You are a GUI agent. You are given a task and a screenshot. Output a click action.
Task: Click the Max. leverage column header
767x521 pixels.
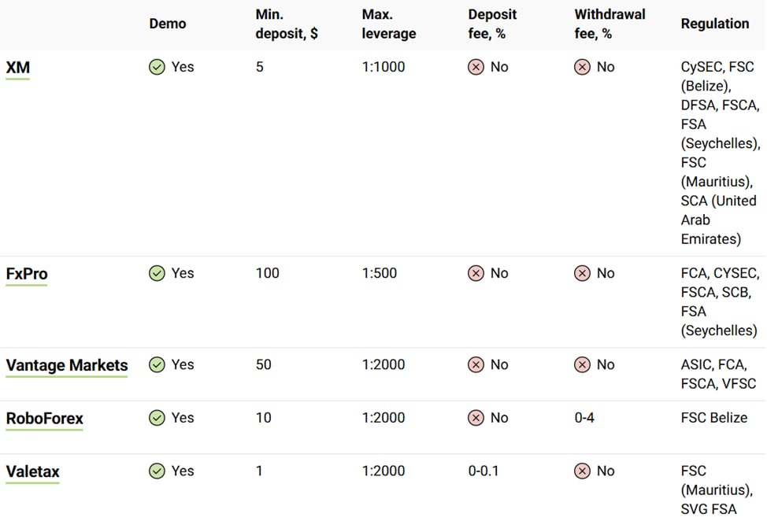pyautogui.click(x=388, y=24)
